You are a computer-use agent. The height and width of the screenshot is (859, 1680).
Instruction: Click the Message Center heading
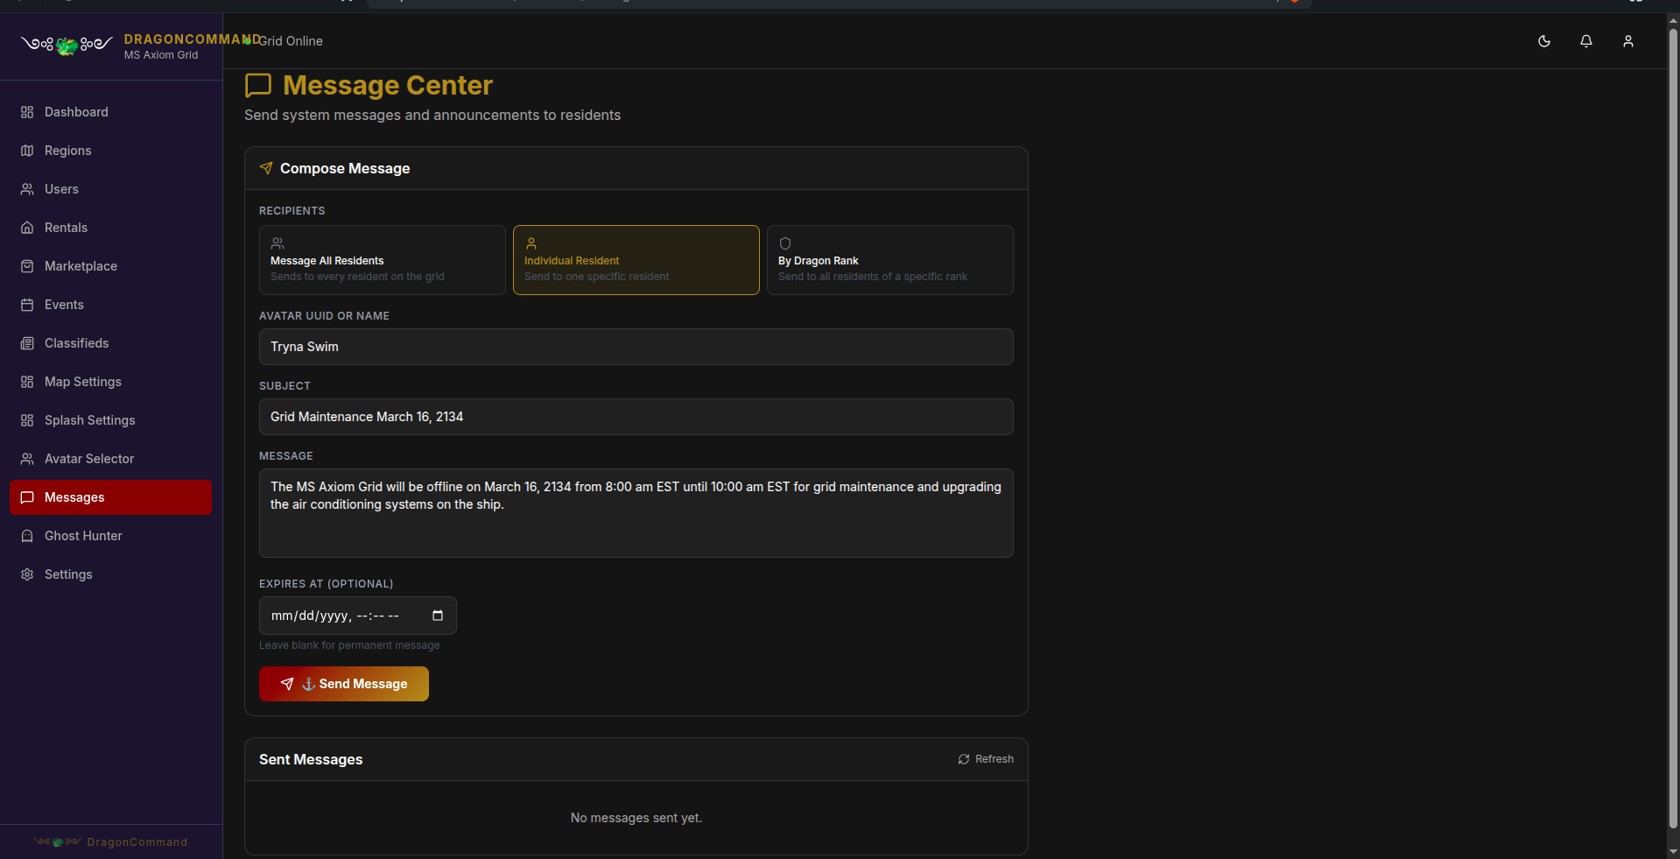coord(388,85)
